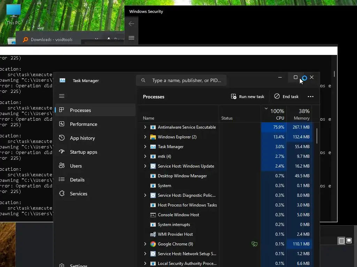
Task: Click the Google Chrome icon
Action: [x=153, y=244]
